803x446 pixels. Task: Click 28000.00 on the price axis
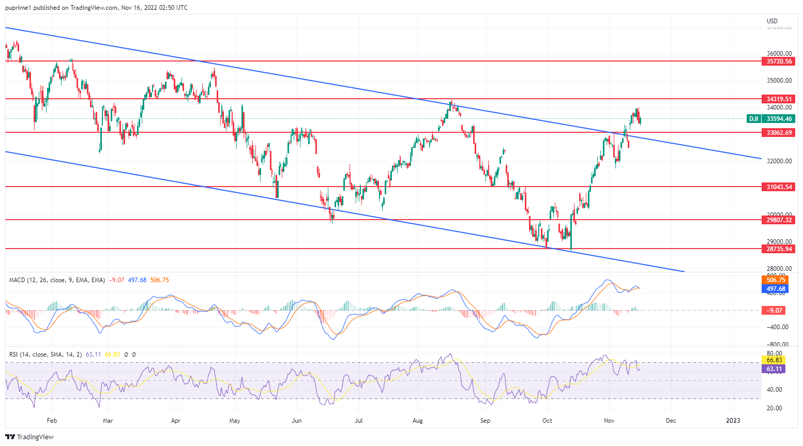779,269
